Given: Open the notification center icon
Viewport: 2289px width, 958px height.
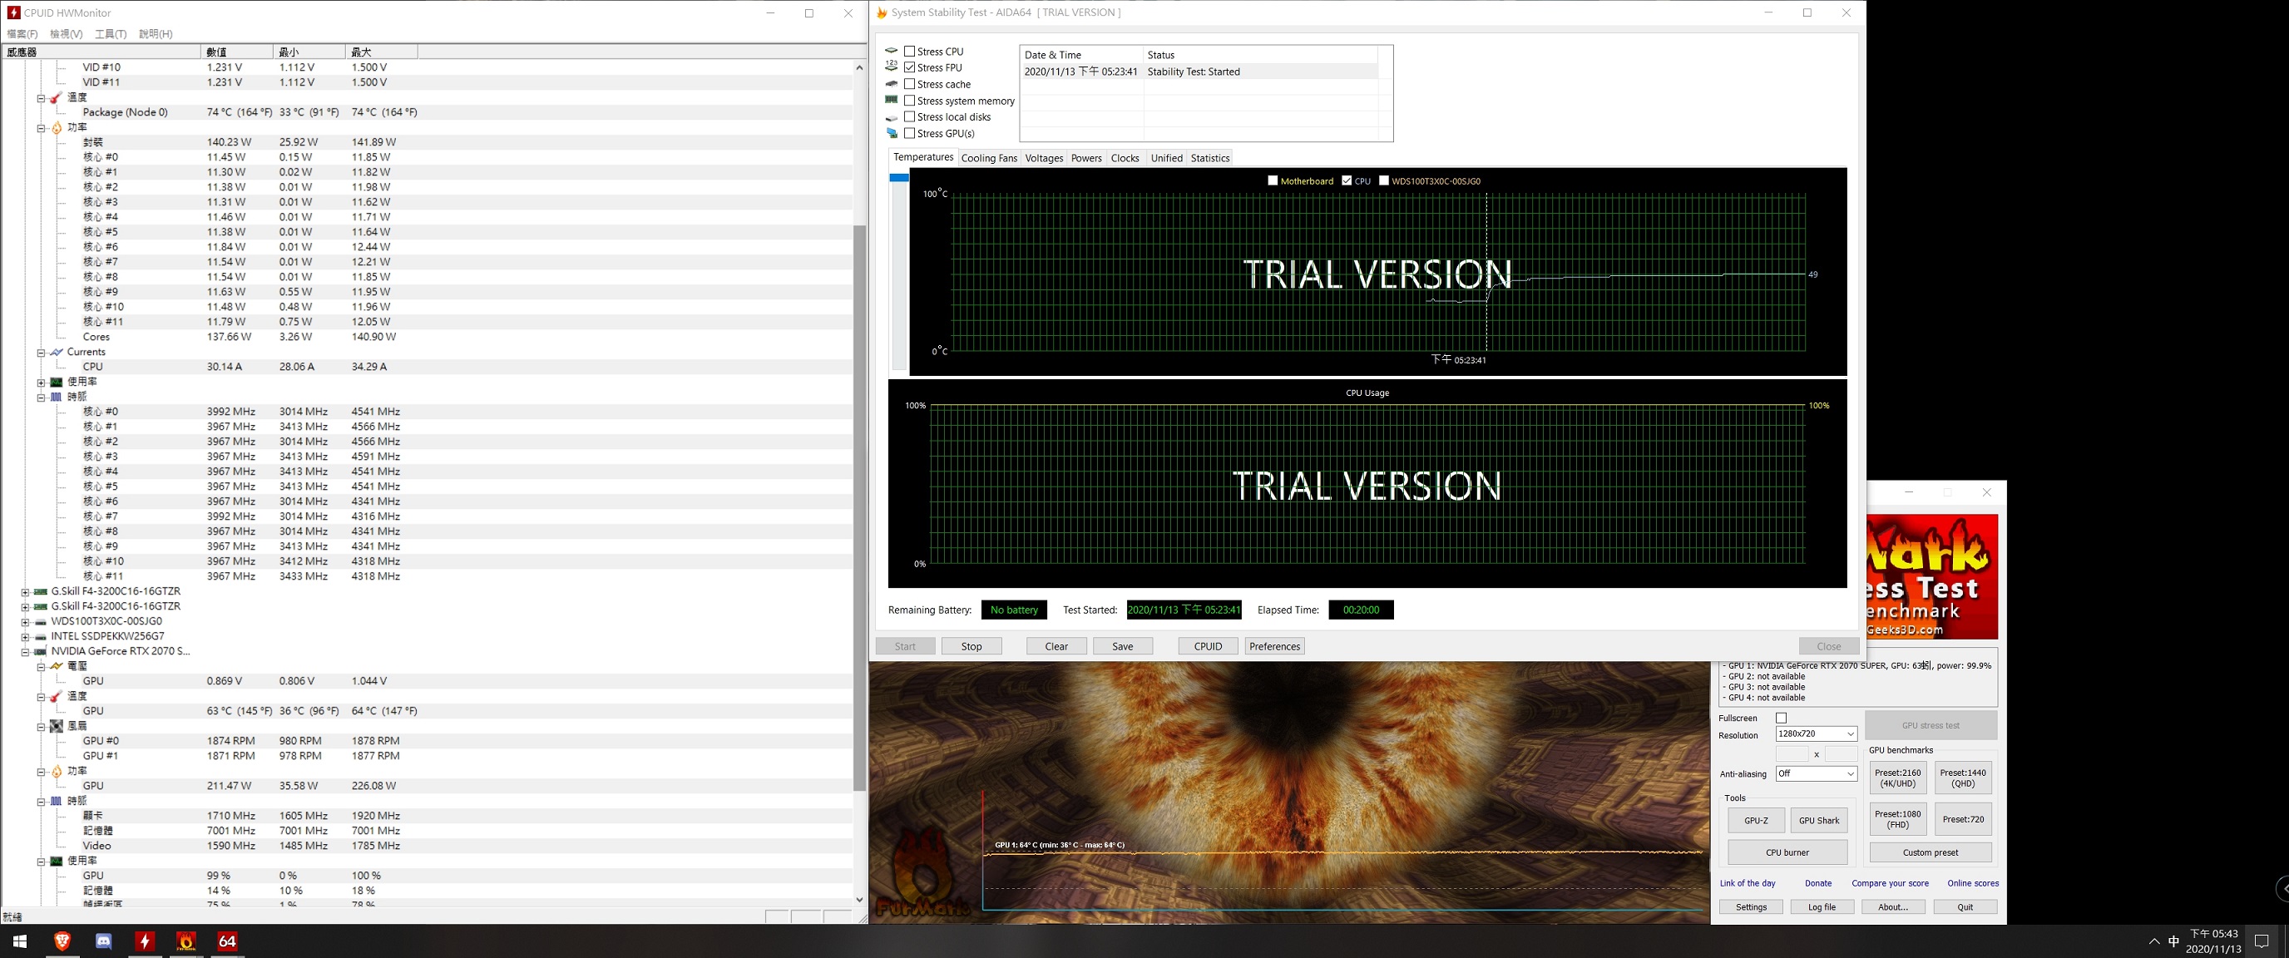Looking at the screenshot, I should coord(2262,941).
